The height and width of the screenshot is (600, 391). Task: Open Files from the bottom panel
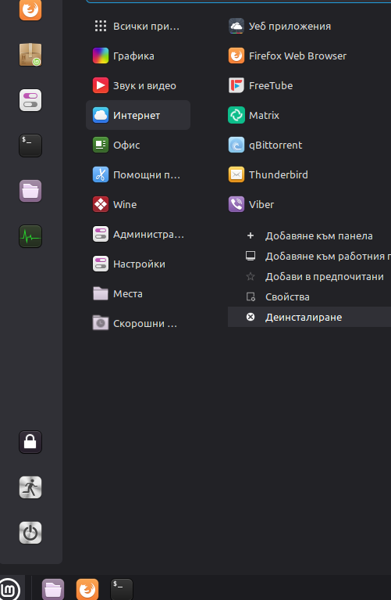pos(53,589)
